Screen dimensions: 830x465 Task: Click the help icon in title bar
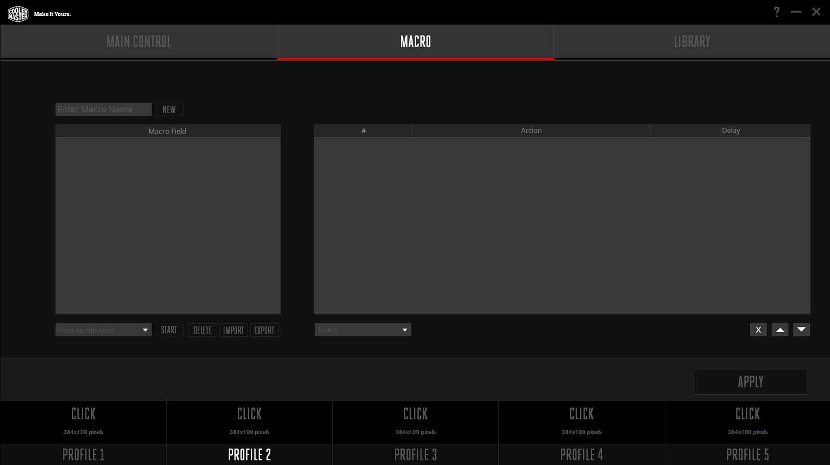tap(777, 11)
